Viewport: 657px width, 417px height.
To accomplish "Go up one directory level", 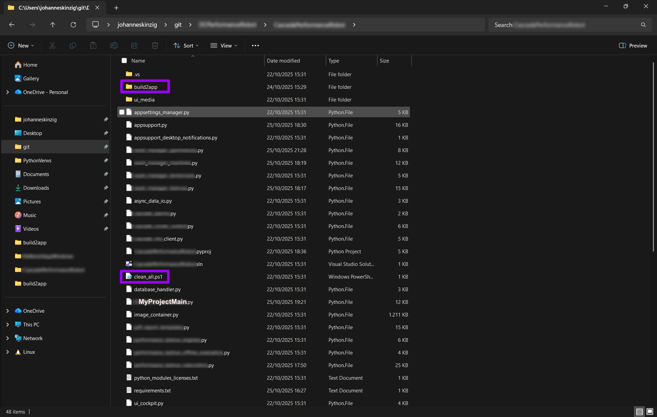I will (x=53, y=25).
